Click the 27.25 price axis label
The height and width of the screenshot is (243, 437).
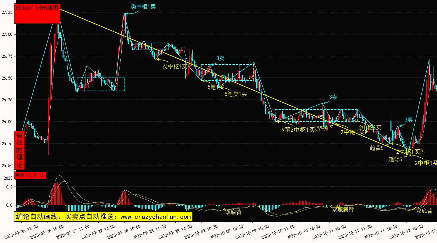pos(7,12)
